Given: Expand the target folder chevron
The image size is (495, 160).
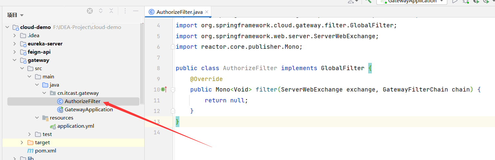Looking at the screenshot, I should [22, 143].
